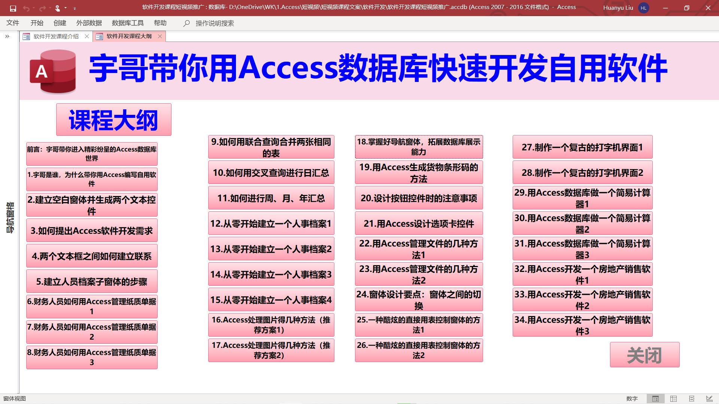Open lesson 2.建立空白窗体并生成两个文本控件
The width and height of the screenshot is (719, 404).
point(92,205)
